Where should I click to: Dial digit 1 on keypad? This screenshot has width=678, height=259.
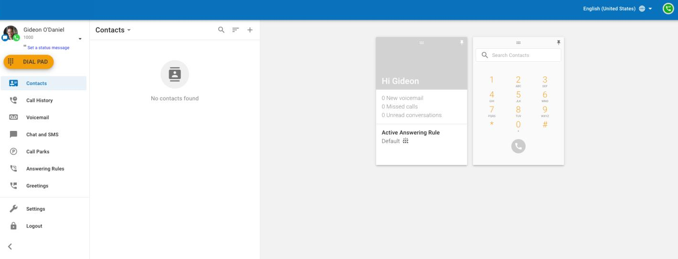click(x=492, y=80)
